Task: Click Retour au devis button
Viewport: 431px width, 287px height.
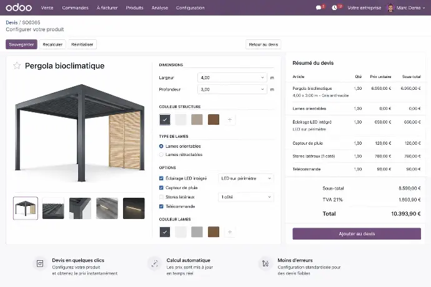Action: [264, 44]
